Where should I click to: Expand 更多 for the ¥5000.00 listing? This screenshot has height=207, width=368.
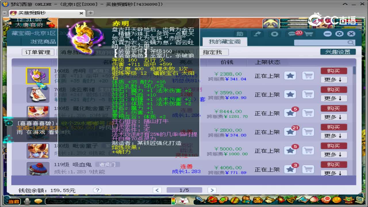333,154
